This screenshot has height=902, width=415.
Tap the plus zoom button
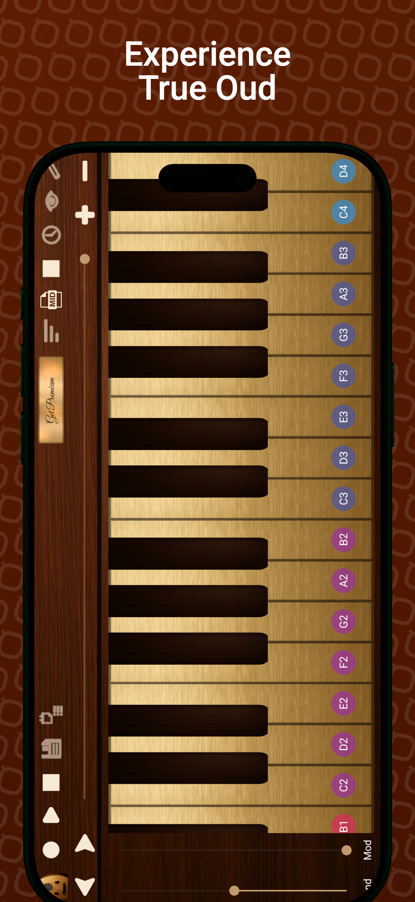coord(85,214)
